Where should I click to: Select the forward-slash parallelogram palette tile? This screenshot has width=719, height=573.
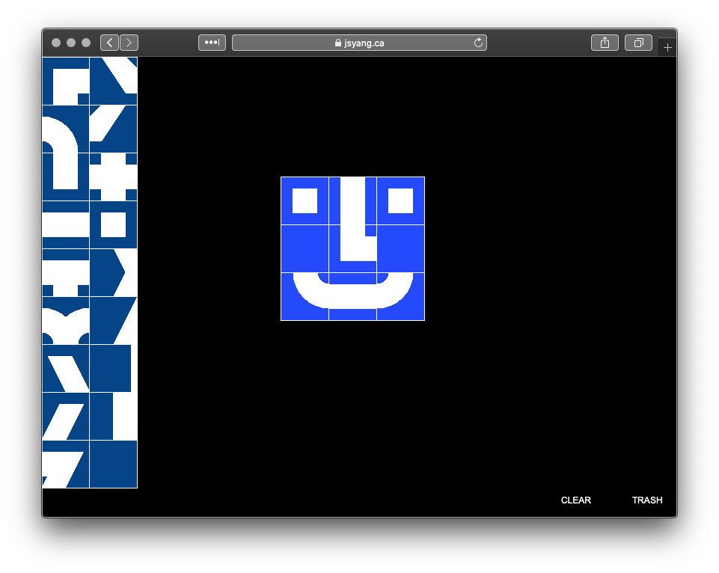[65, 416]
